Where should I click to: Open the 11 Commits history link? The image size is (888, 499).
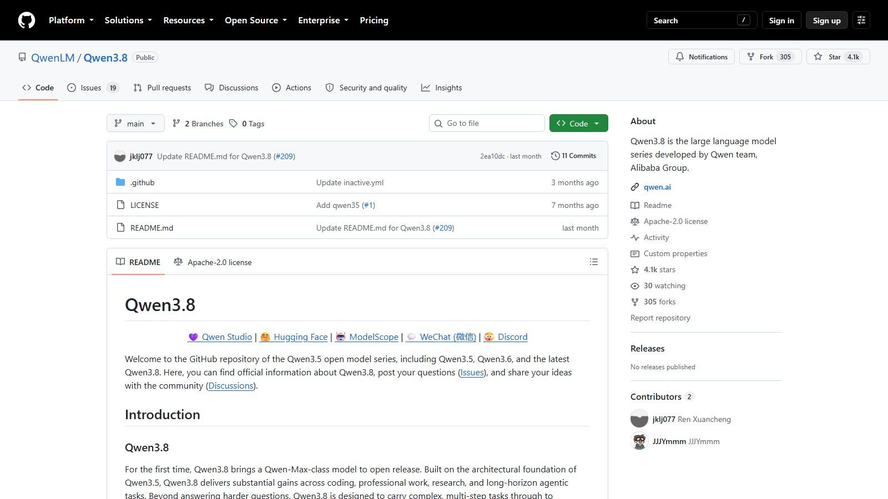[573, 156]
